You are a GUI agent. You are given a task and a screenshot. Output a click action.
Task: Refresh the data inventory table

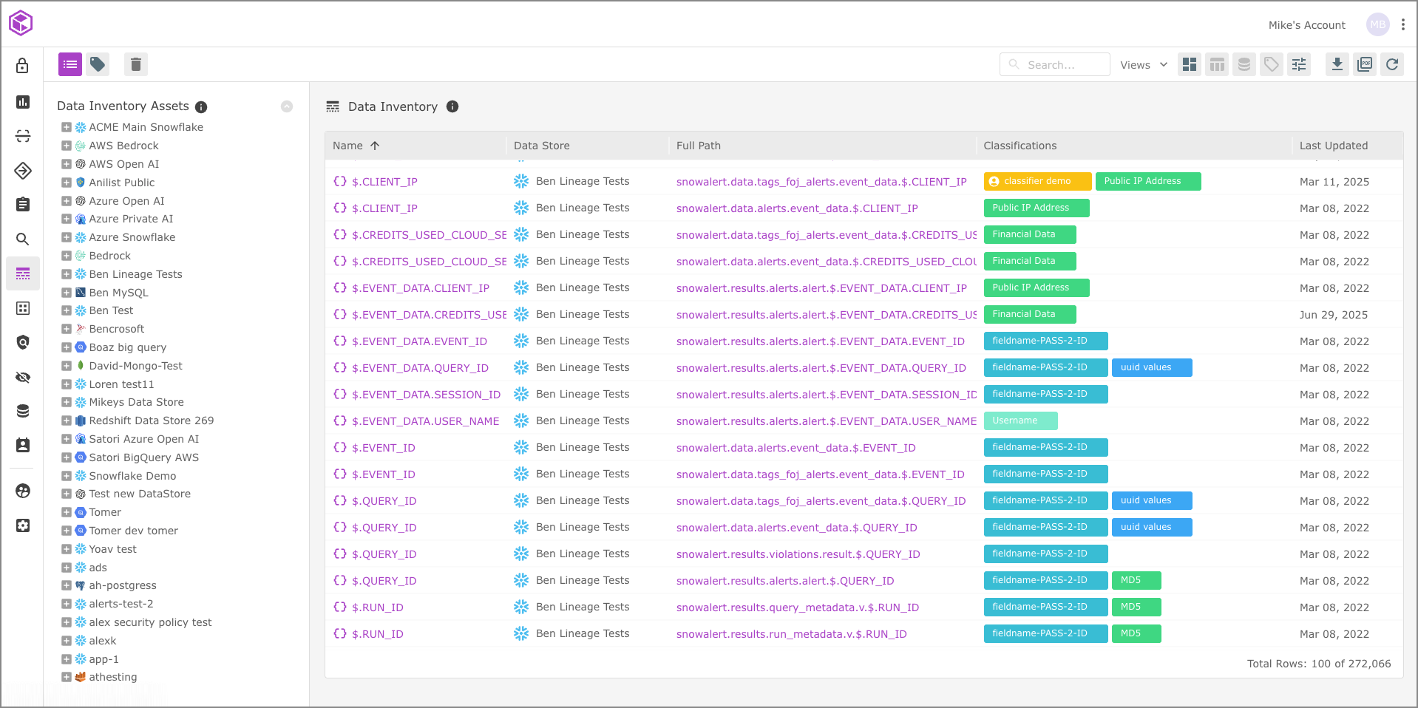click(x=1392, y=65)
